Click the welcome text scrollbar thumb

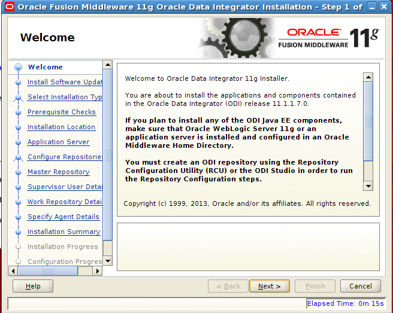(x=368, y=121)
